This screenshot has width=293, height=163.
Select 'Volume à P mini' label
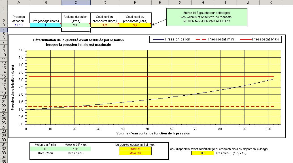point(46,145)
